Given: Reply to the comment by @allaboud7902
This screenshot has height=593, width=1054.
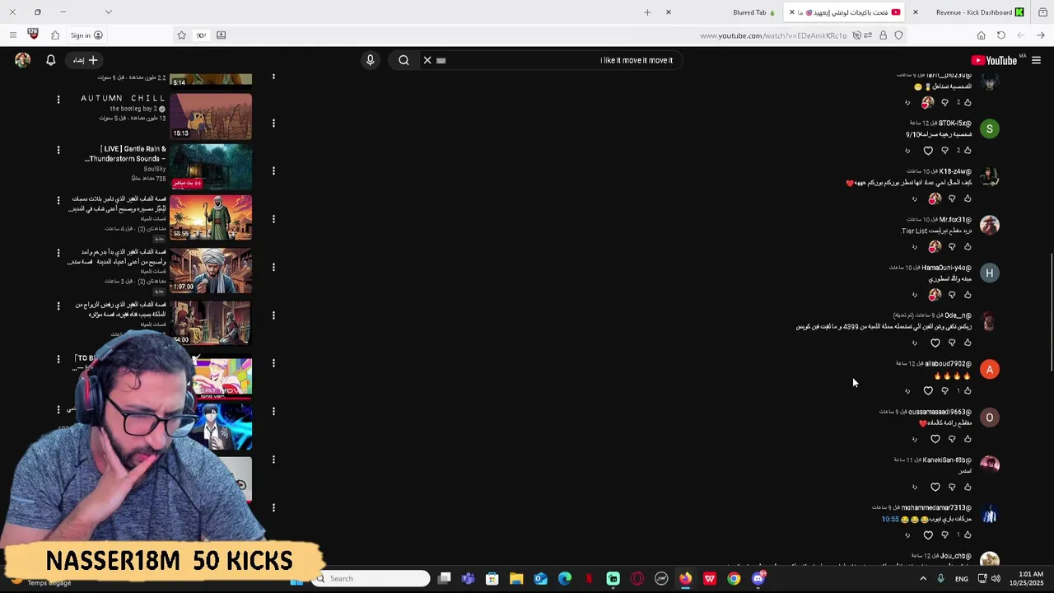Looking at the screenshot, I should pyautogui.click(x=907, y=390).
